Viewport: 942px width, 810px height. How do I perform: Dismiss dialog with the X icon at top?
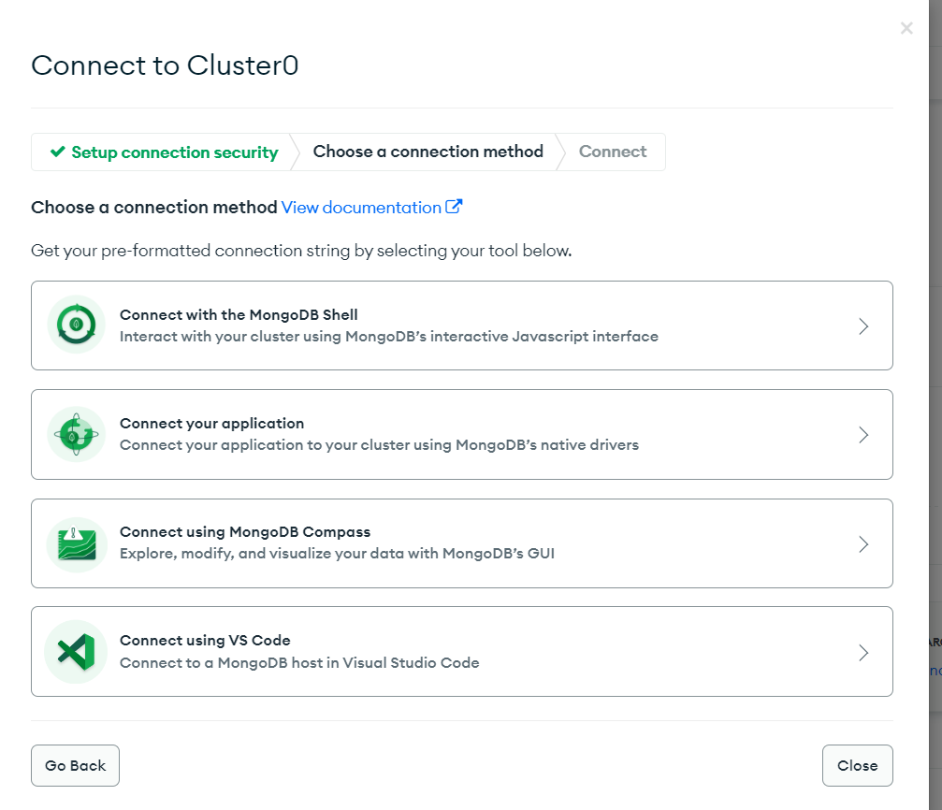click(906, 28)
